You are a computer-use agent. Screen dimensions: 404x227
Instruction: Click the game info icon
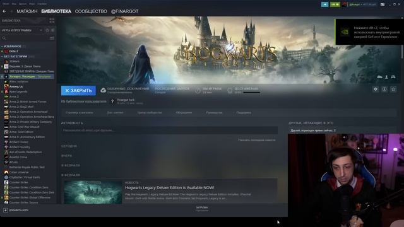(x=384, y=90)
